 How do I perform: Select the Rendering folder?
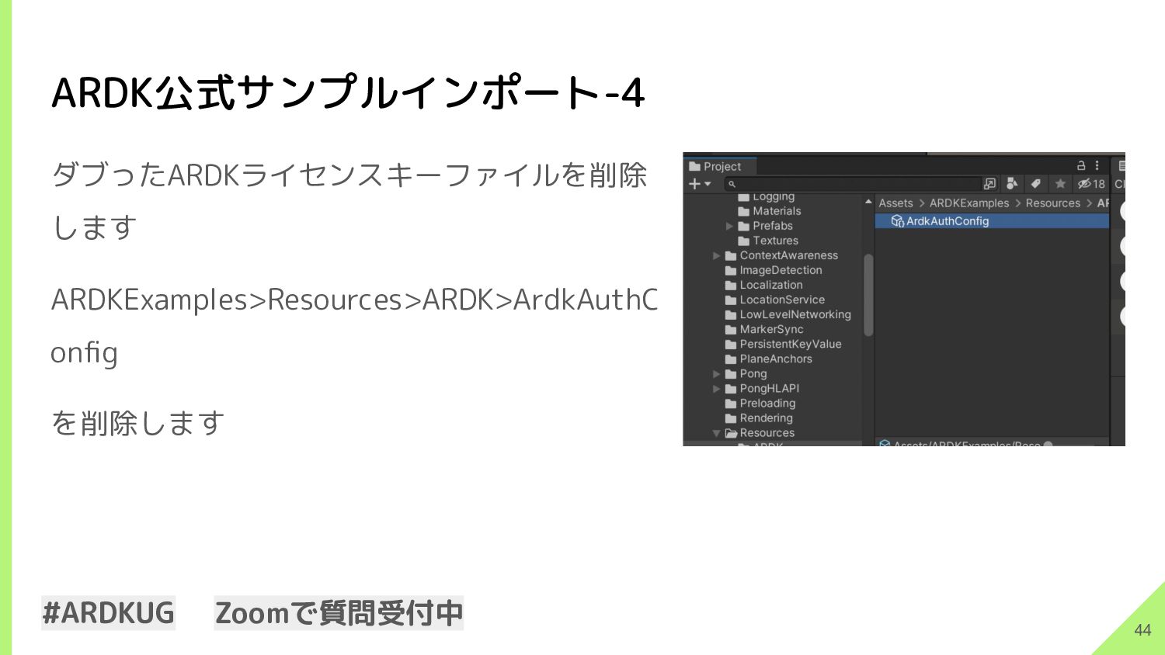(759, 418)
